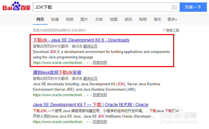The height and width of the screenshot is (129, 209).
Task: Open the 文库 tab
Action: 99,19
